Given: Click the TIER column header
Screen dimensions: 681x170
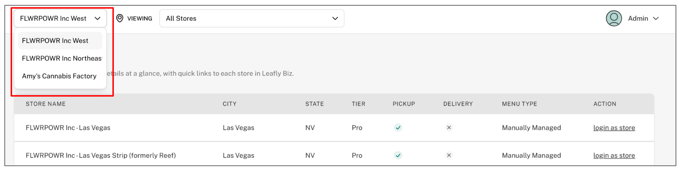Looking at the screenshot, I should (x=358, y=104).
